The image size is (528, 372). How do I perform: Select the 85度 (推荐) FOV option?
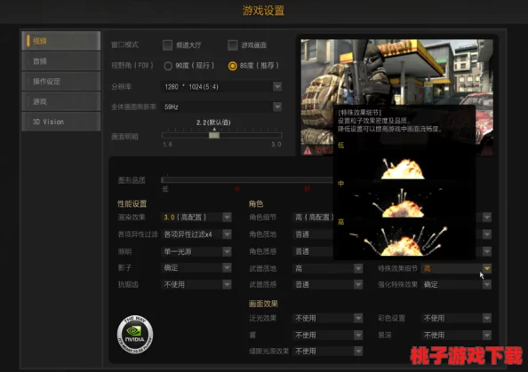point(232,66)
